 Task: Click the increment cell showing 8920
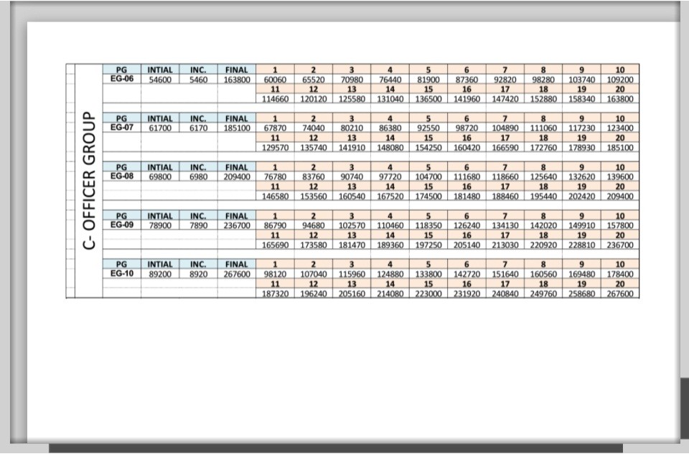pyautogui.click(x=198, y=274)
